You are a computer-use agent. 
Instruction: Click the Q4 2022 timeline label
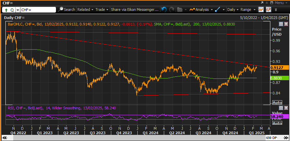19,133
